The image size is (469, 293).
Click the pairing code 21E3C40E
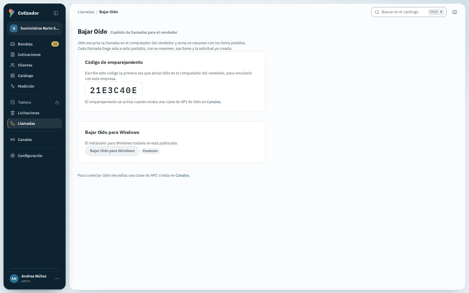pos(114,90)
